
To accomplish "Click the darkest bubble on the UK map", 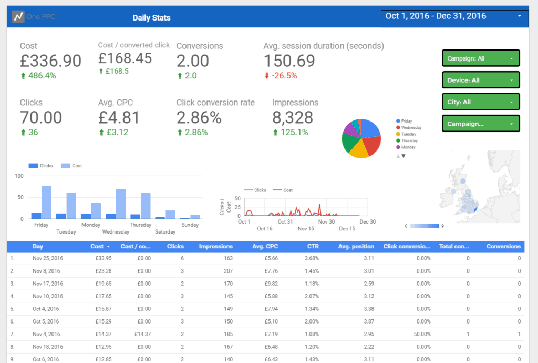I will pyautogui.click(x=474, y=210).
